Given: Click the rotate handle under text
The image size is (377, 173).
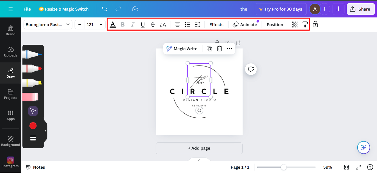Looking at the screenshot, I should click(199, 110).
